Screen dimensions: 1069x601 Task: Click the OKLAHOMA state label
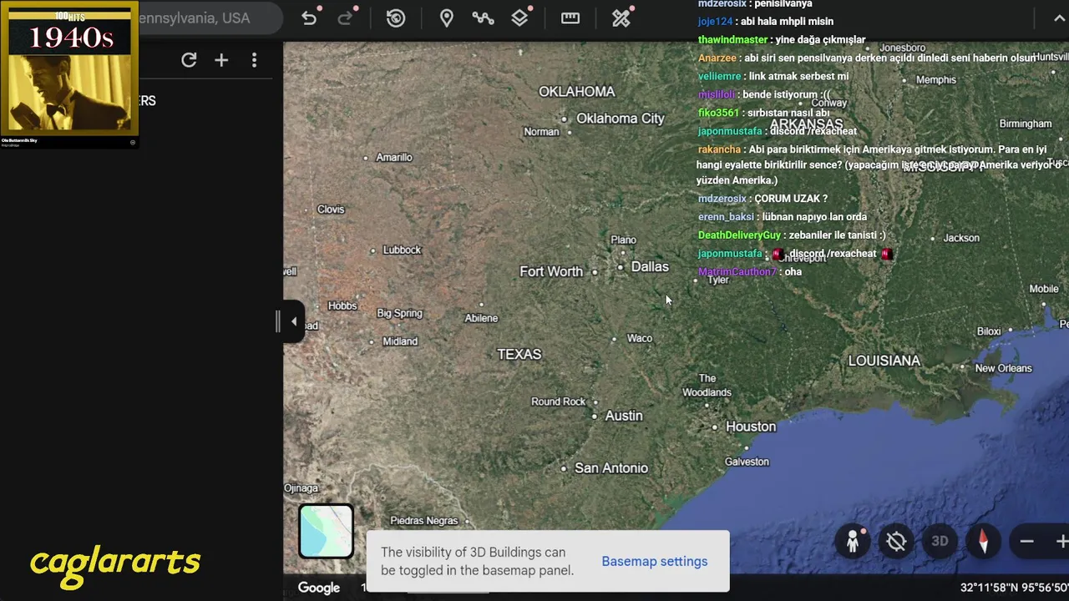click(x=577, y=92)
